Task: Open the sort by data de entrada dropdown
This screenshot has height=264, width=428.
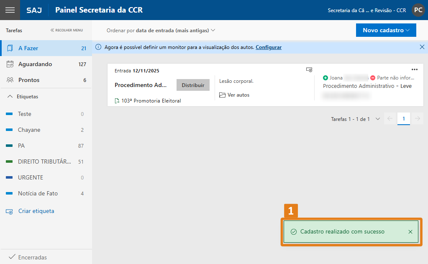Action: [x=161, y=30]
